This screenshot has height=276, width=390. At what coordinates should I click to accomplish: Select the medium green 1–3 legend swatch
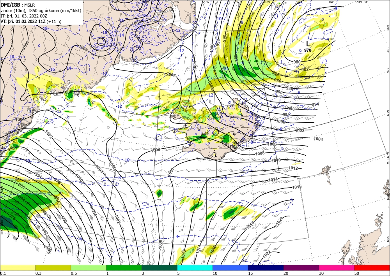pyautogui.click(x=124, y=267)
